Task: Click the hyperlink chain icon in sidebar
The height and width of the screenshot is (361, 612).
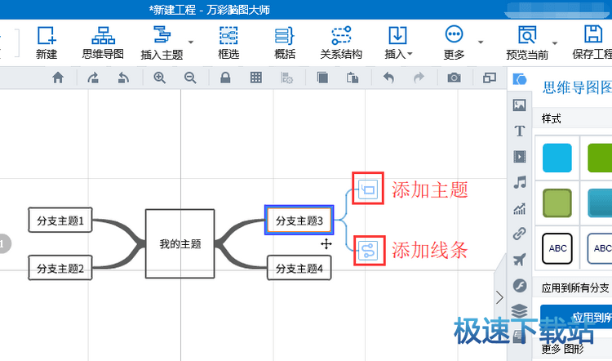Action: coord(520,234)
